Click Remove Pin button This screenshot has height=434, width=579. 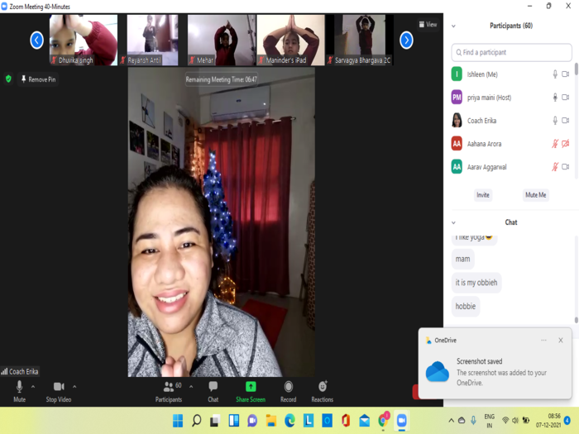pos(38,79)
